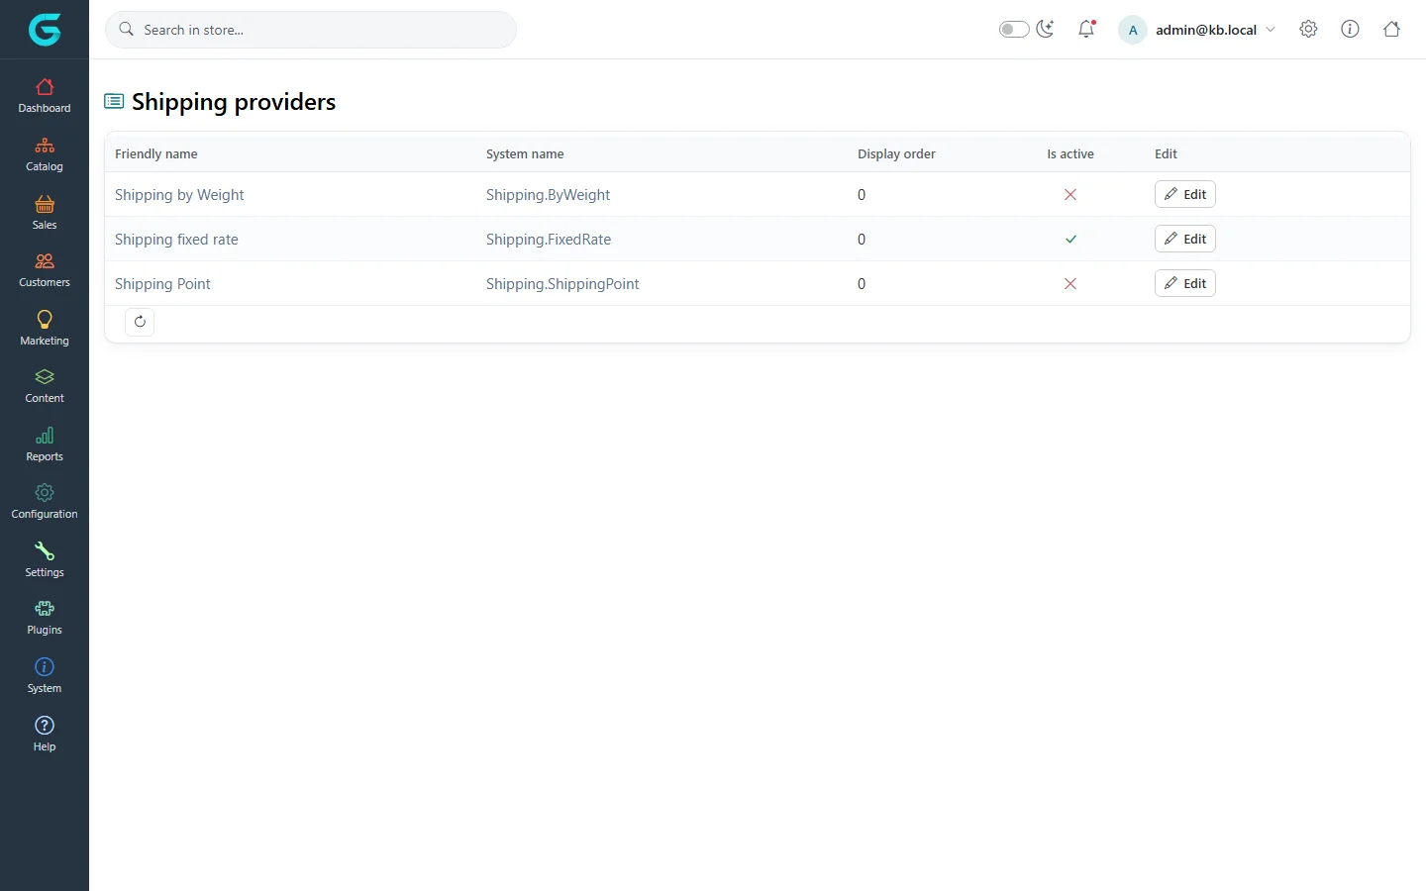Image resolution: width=1426 pixels, height=891 pixels.
Task: Click the Search in store field
Action: pos(311,30)
